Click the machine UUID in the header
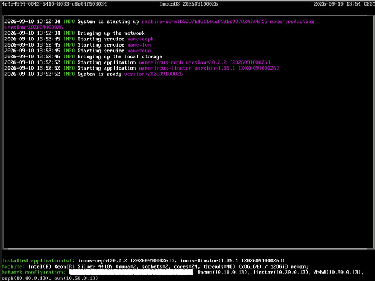The image size is (375, 281). (x=55, y=4)
